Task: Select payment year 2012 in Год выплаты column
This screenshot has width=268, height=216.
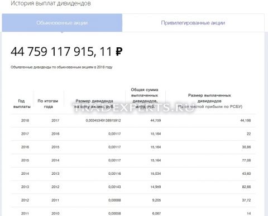Action: tap(25, 200)
